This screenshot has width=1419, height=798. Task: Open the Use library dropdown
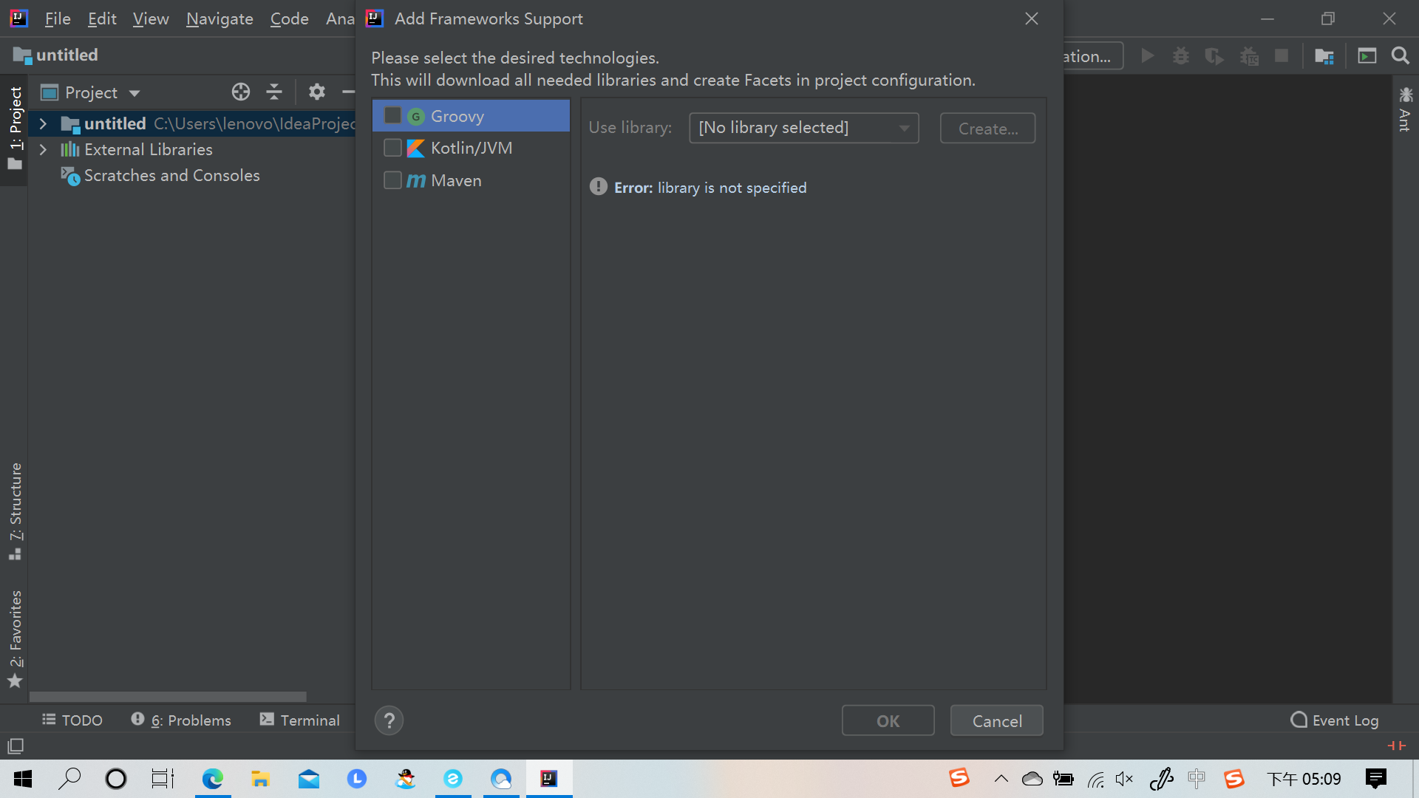pos(803,128)
